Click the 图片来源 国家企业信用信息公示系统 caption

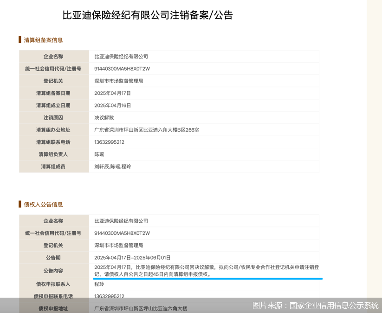click(315, 306)
